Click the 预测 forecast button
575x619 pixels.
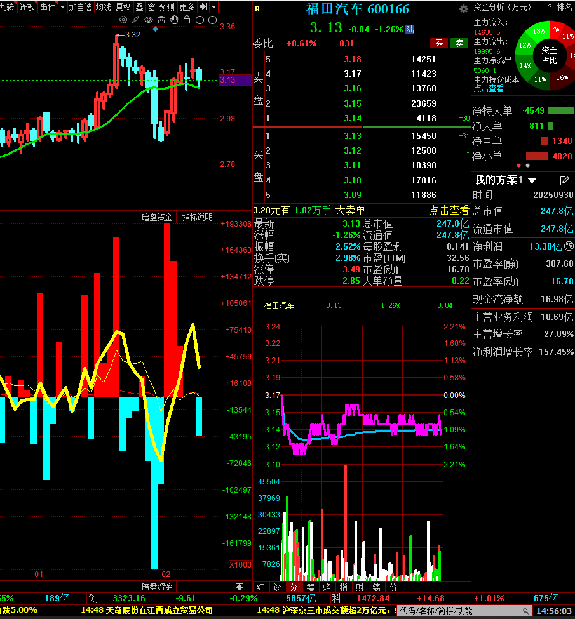[166, 7]
